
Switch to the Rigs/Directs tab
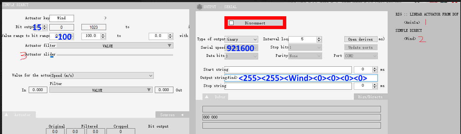pyautogui.click(x=370, y=97)
